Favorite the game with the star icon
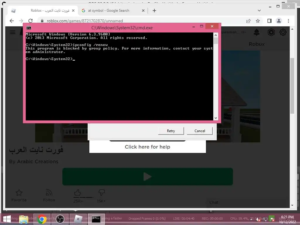 [x=19, y=193]
